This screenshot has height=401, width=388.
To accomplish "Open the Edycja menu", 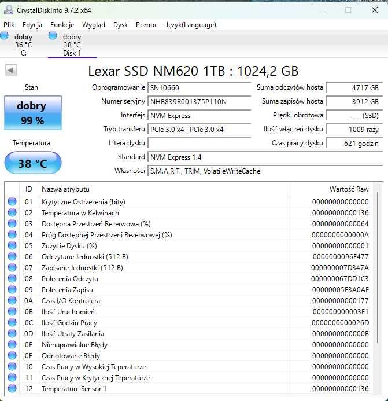I will click(32, 25).
